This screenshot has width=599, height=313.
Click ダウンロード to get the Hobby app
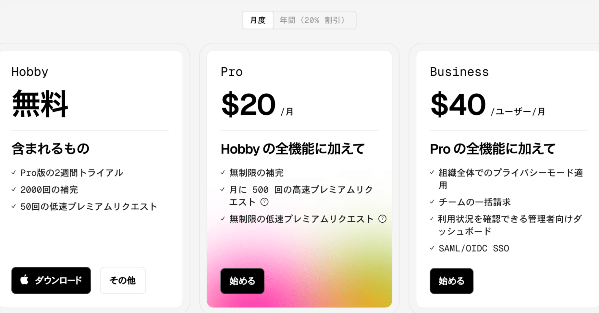click(51, 281)
